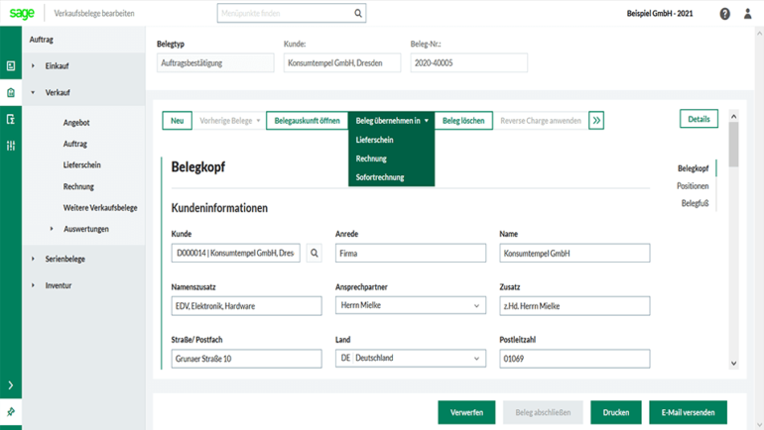Image resolution: width=764 pixels, height=430 pixels.
Task: Expand the Serienbelege tree node
Action: (x=33, y=259)
